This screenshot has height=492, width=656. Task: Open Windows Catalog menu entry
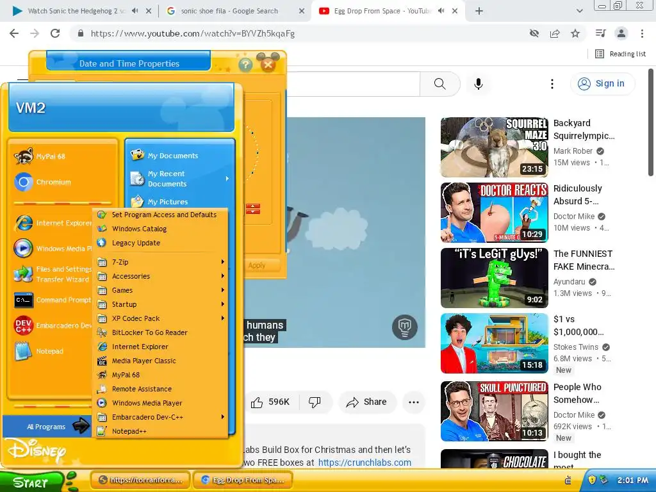pos(161,229)
